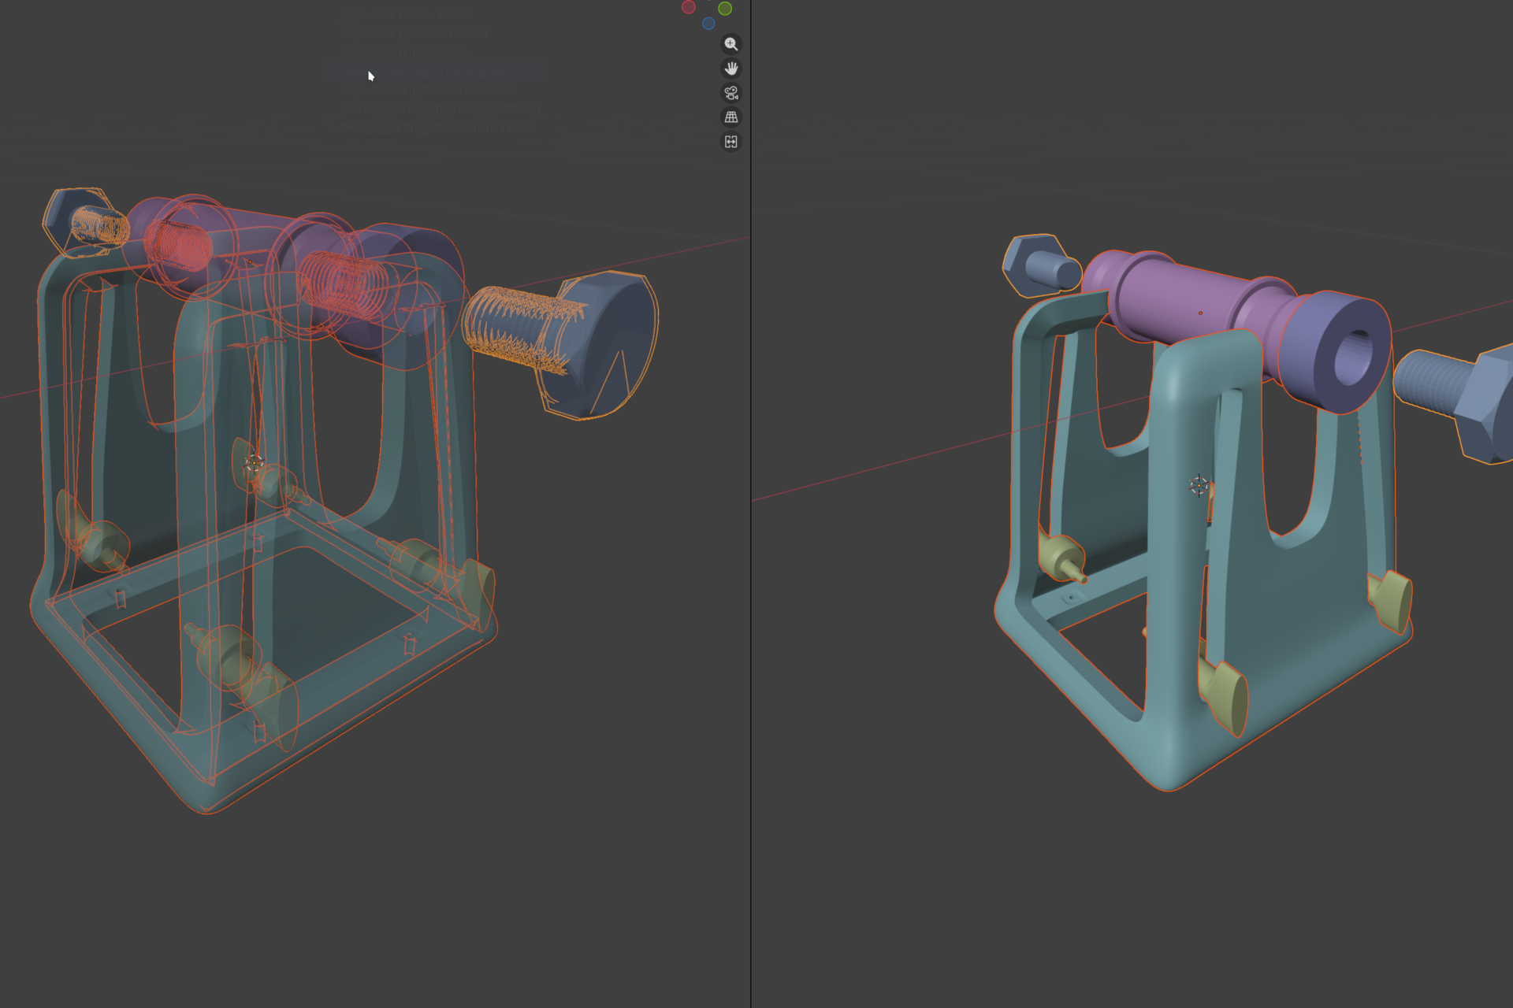Click the zoom magnifier viewport gizmo
Viewport: 1513px width, 1008px height.
(730, 44)
